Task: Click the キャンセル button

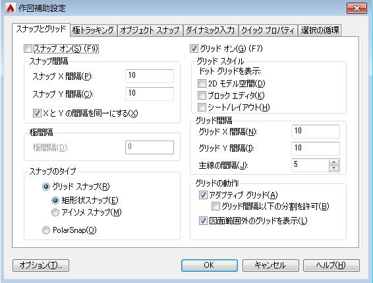Action: [270, 265]
